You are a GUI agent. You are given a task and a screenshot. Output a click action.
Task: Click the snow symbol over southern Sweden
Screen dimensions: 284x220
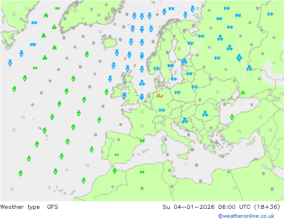(170, 66)
